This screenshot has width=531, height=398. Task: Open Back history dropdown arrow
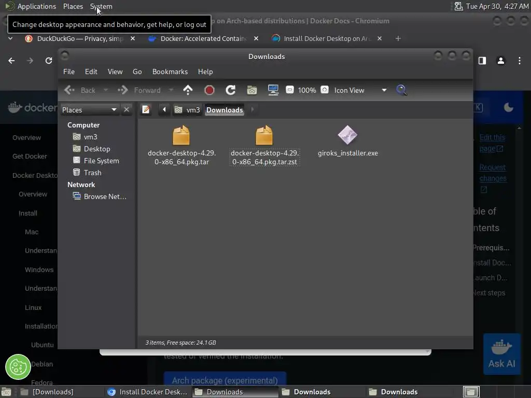(106, 90)
